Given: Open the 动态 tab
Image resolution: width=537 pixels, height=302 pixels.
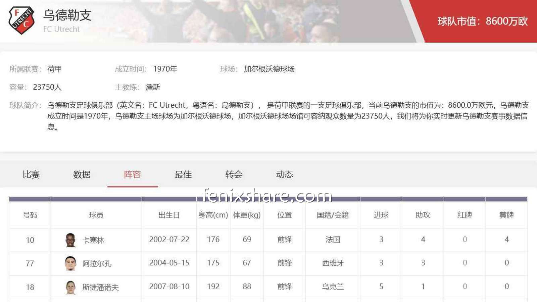Looking at the screenshot, I should [285, 174].
